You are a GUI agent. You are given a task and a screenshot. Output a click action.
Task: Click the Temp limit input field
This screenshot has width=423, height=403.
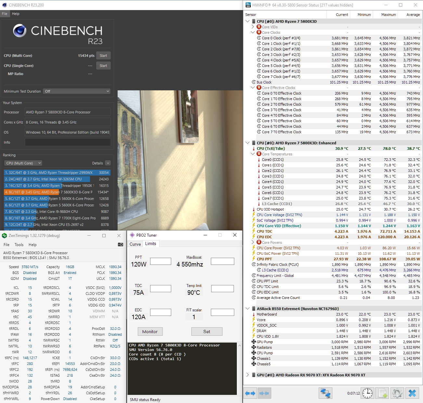pos(223,289)
